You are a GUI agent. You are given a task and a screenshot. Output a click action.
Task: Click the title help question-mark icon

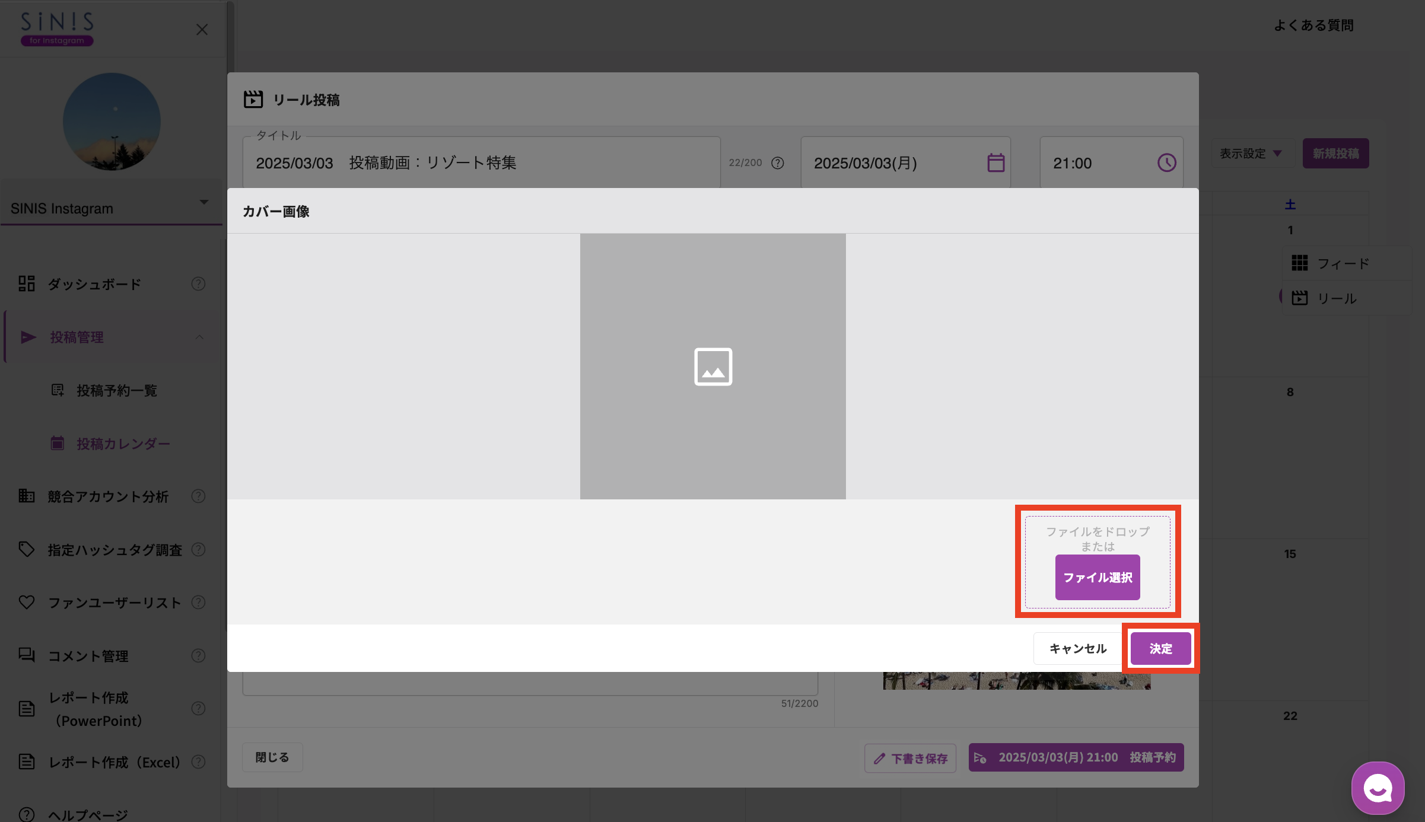pyautogui.click(x=777, y=163)
